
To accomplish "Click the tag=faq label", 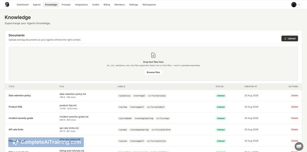I will click(x=123, y=107).
